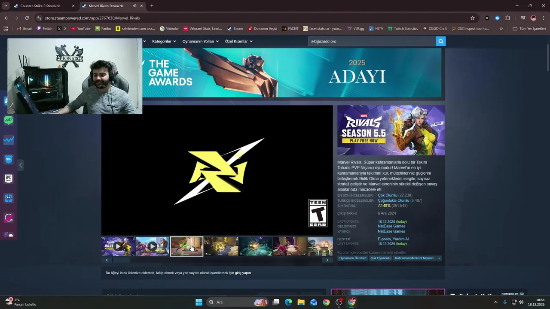Bookmark this page with star icon
The image size is (550, 309).
coord(473,18)
